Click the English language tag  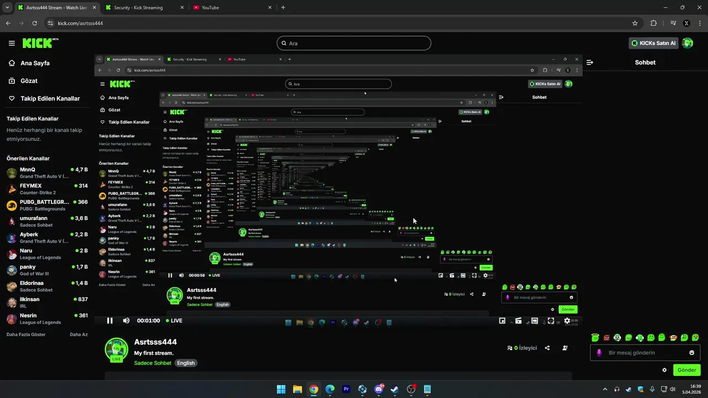tap(186, 363)
